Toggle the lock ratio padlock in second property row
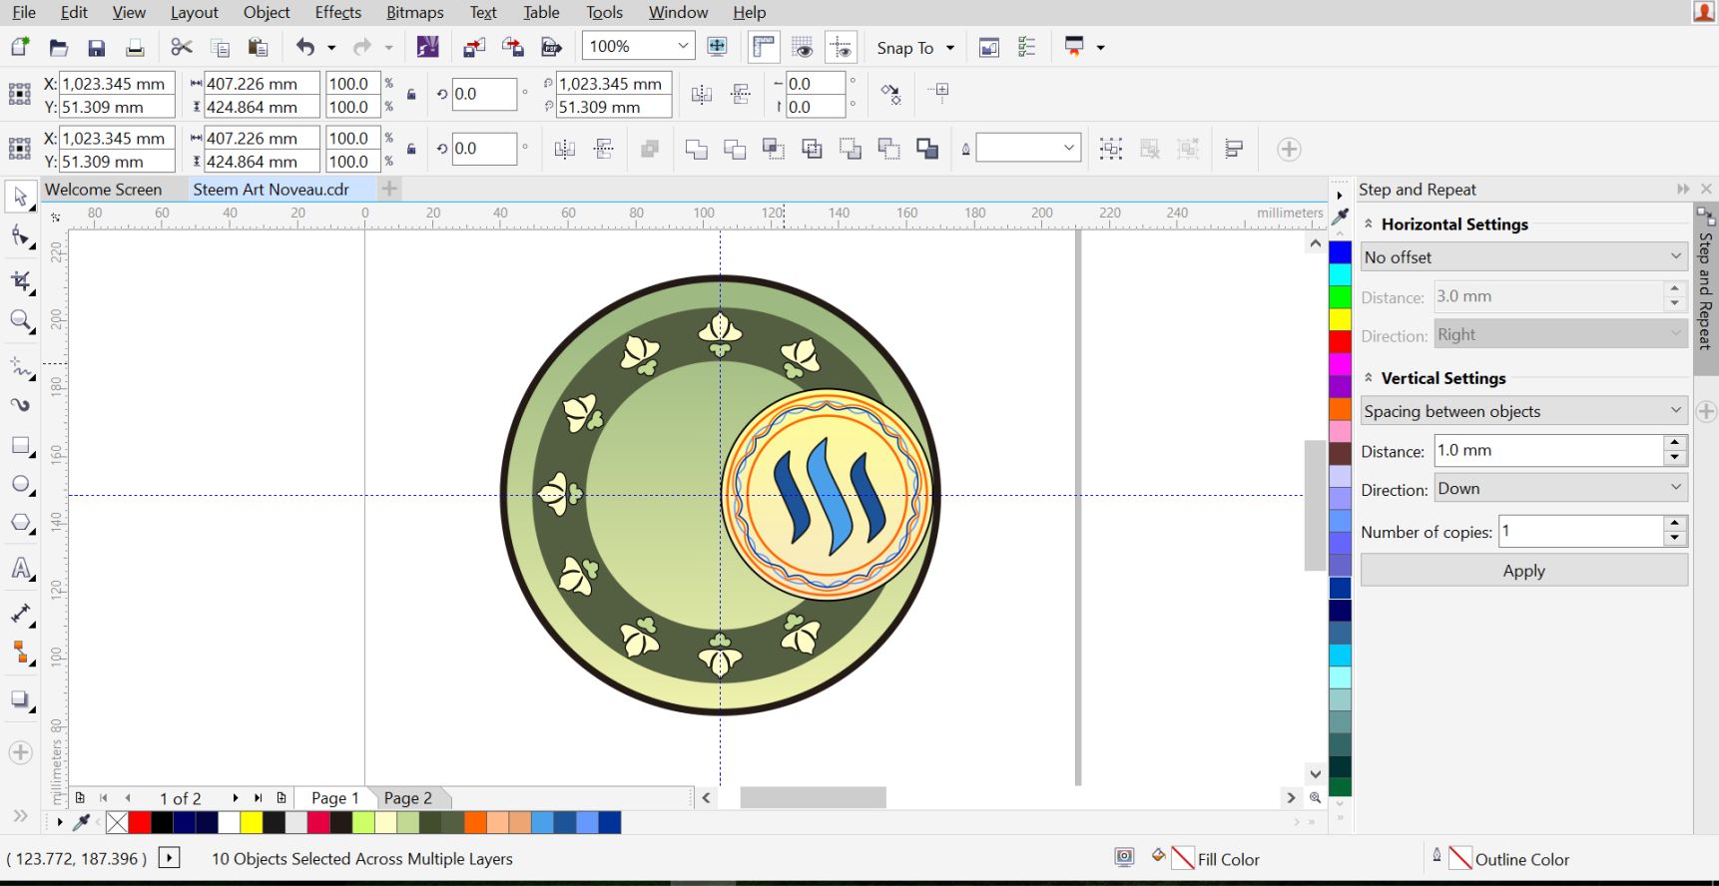 [411, 149]
